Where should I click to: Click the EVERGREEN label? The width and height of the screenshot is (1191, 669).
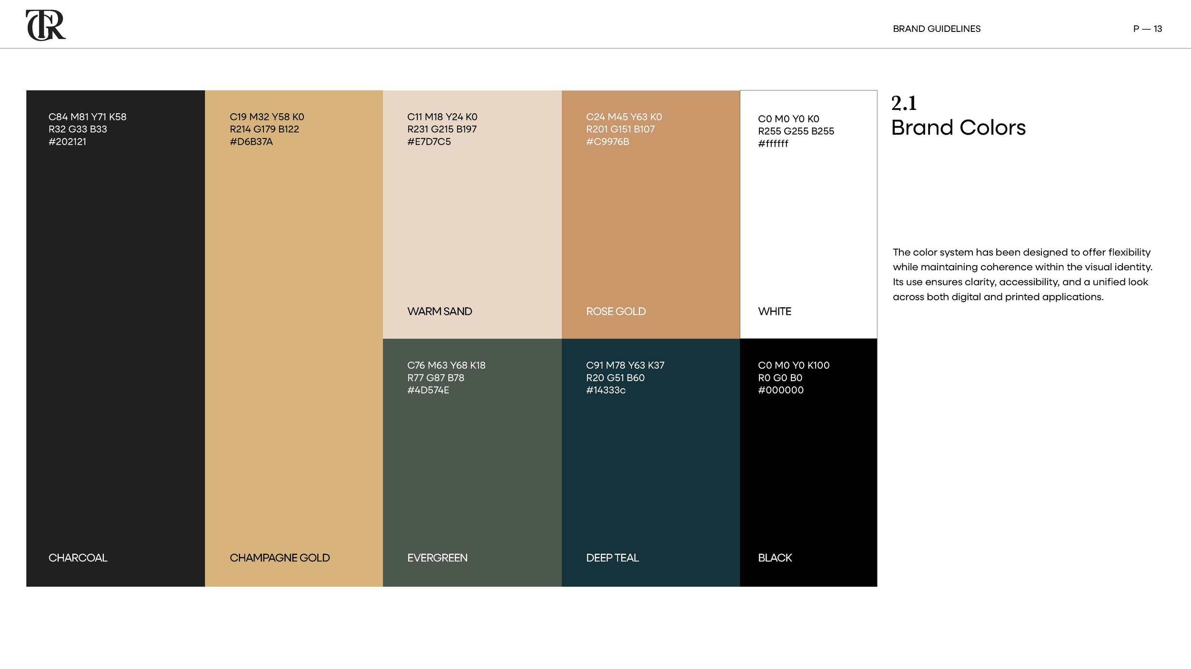click(437, 558)
